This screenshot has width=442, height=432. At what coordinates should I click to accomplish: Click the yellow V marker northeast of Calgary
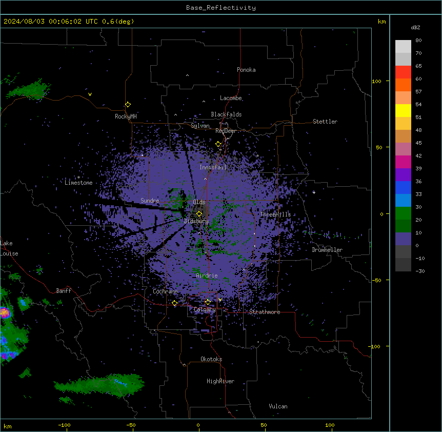click(220, 300)
